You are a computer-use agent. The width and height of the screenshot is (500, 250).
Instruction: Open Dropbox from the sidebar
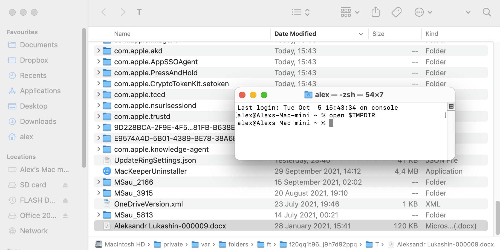[x=34, y=60]
